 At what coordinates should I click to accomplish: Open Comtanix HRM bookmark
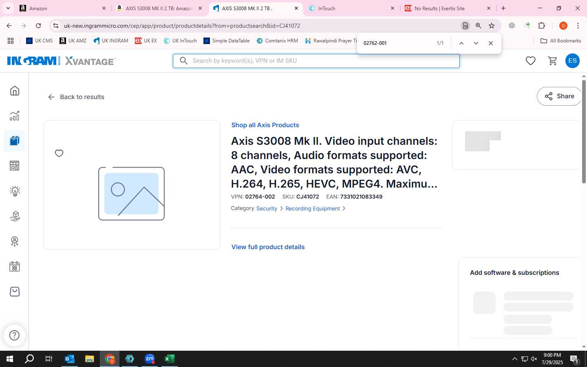point(277,41)
